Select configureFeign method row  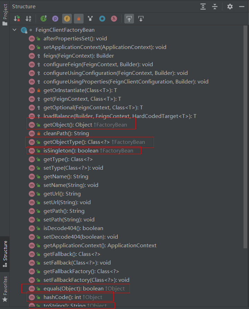coord(98,64)
